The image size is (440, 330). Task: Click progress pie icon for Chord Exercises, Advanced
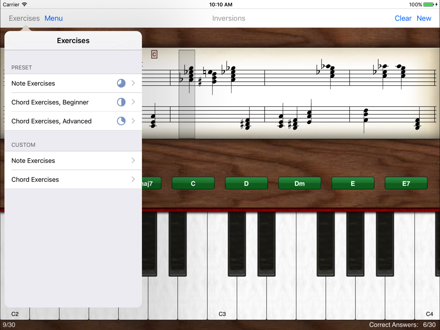coord(121,121)
